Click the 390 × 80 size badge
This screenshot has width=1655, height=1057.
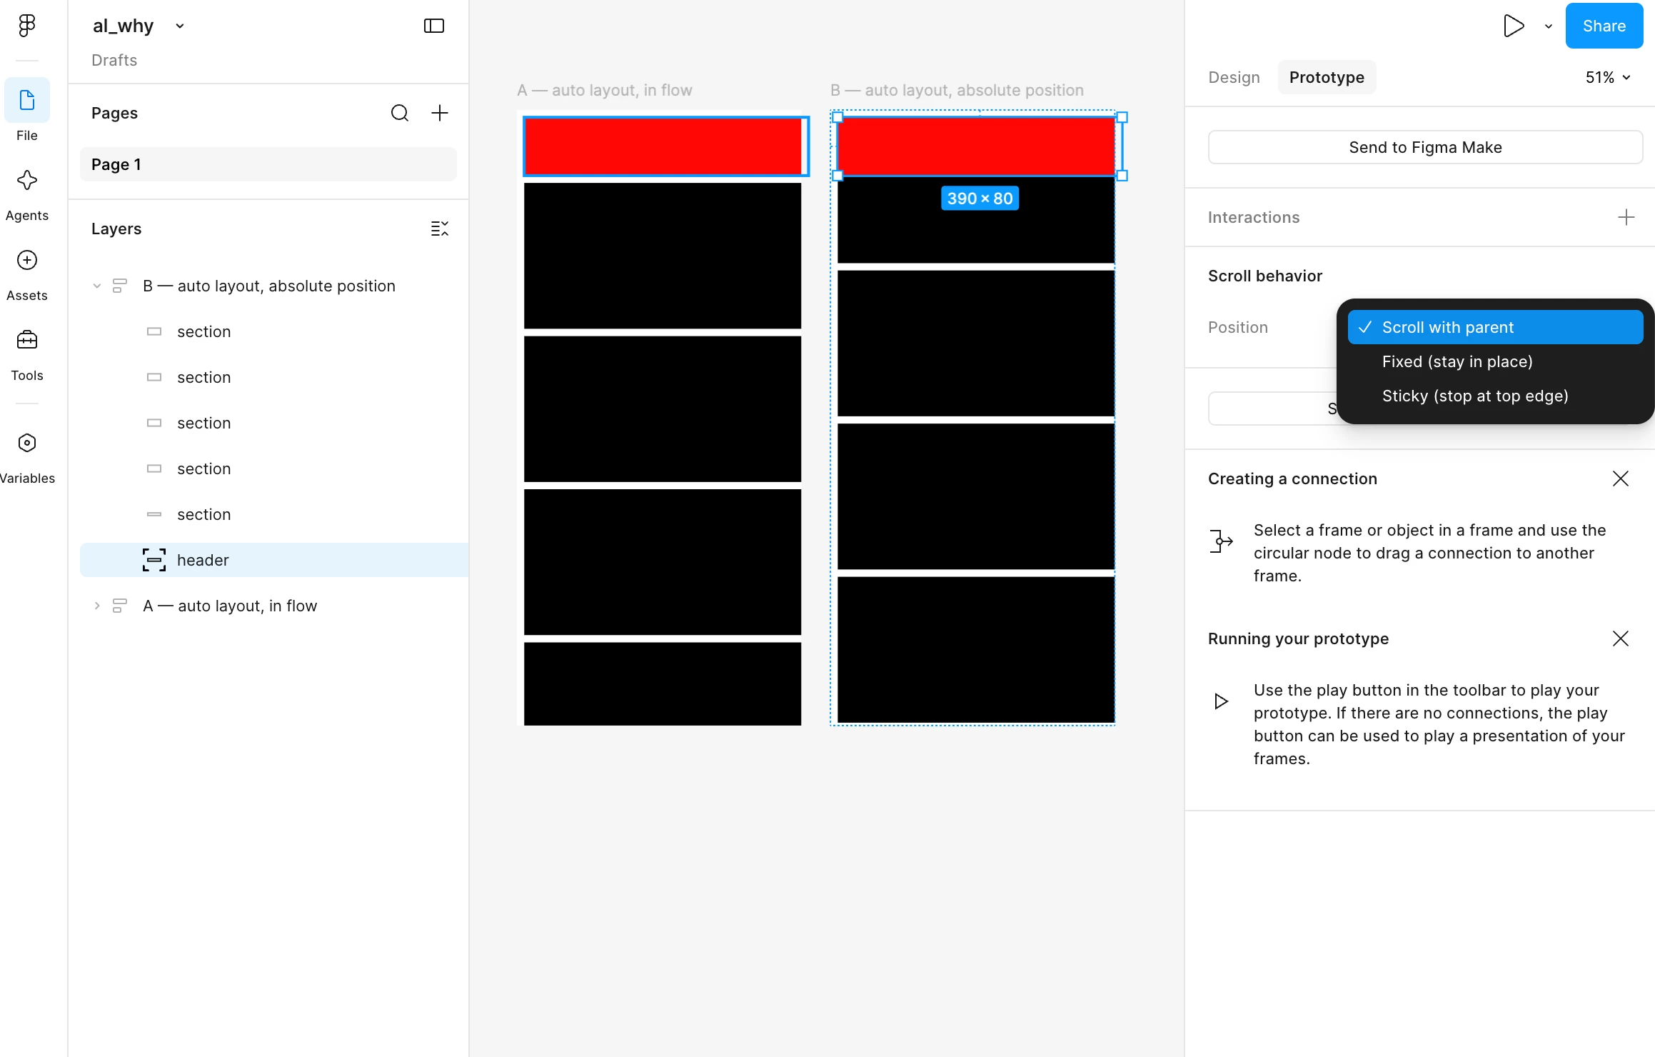click(980, 199)
